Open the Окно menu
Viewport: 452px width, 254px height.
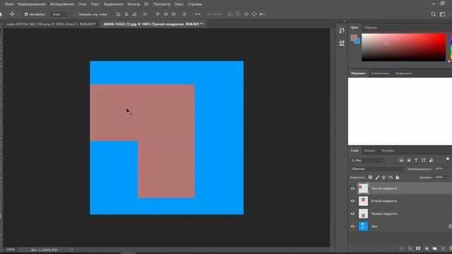click(179, 4)
